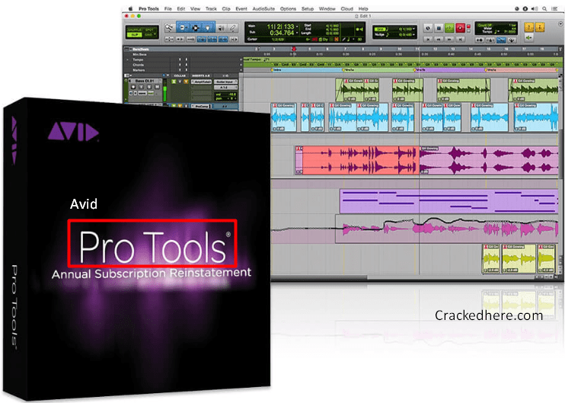Click the Stop transport button

click(439, 27)
